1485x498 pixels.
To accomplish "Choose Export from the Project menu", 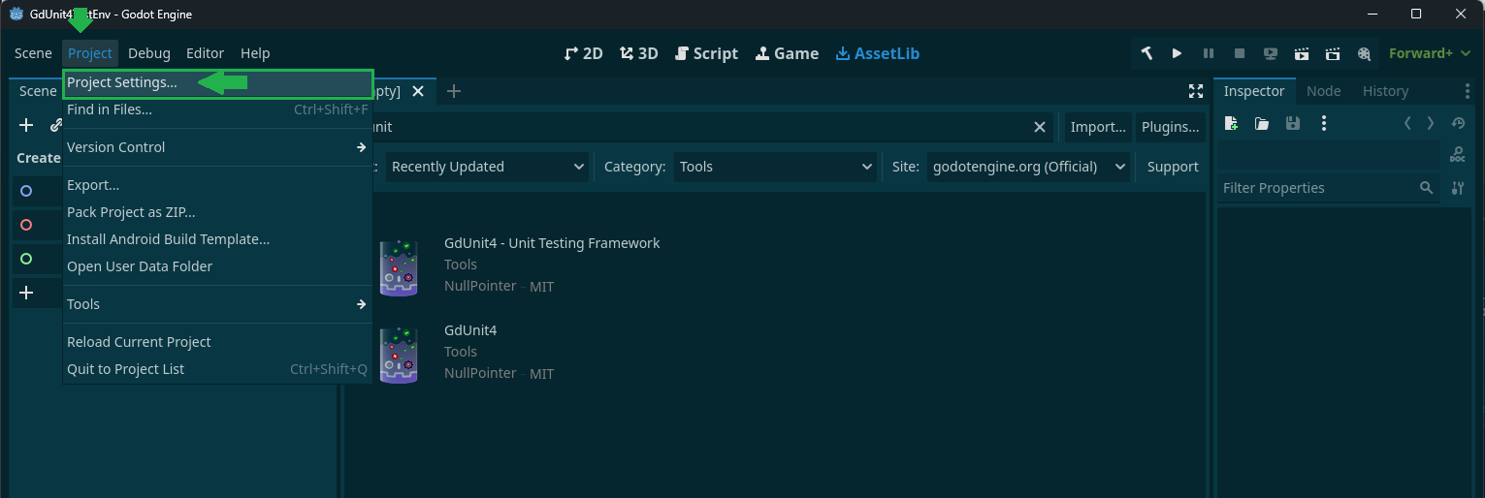I will [93, 185].
